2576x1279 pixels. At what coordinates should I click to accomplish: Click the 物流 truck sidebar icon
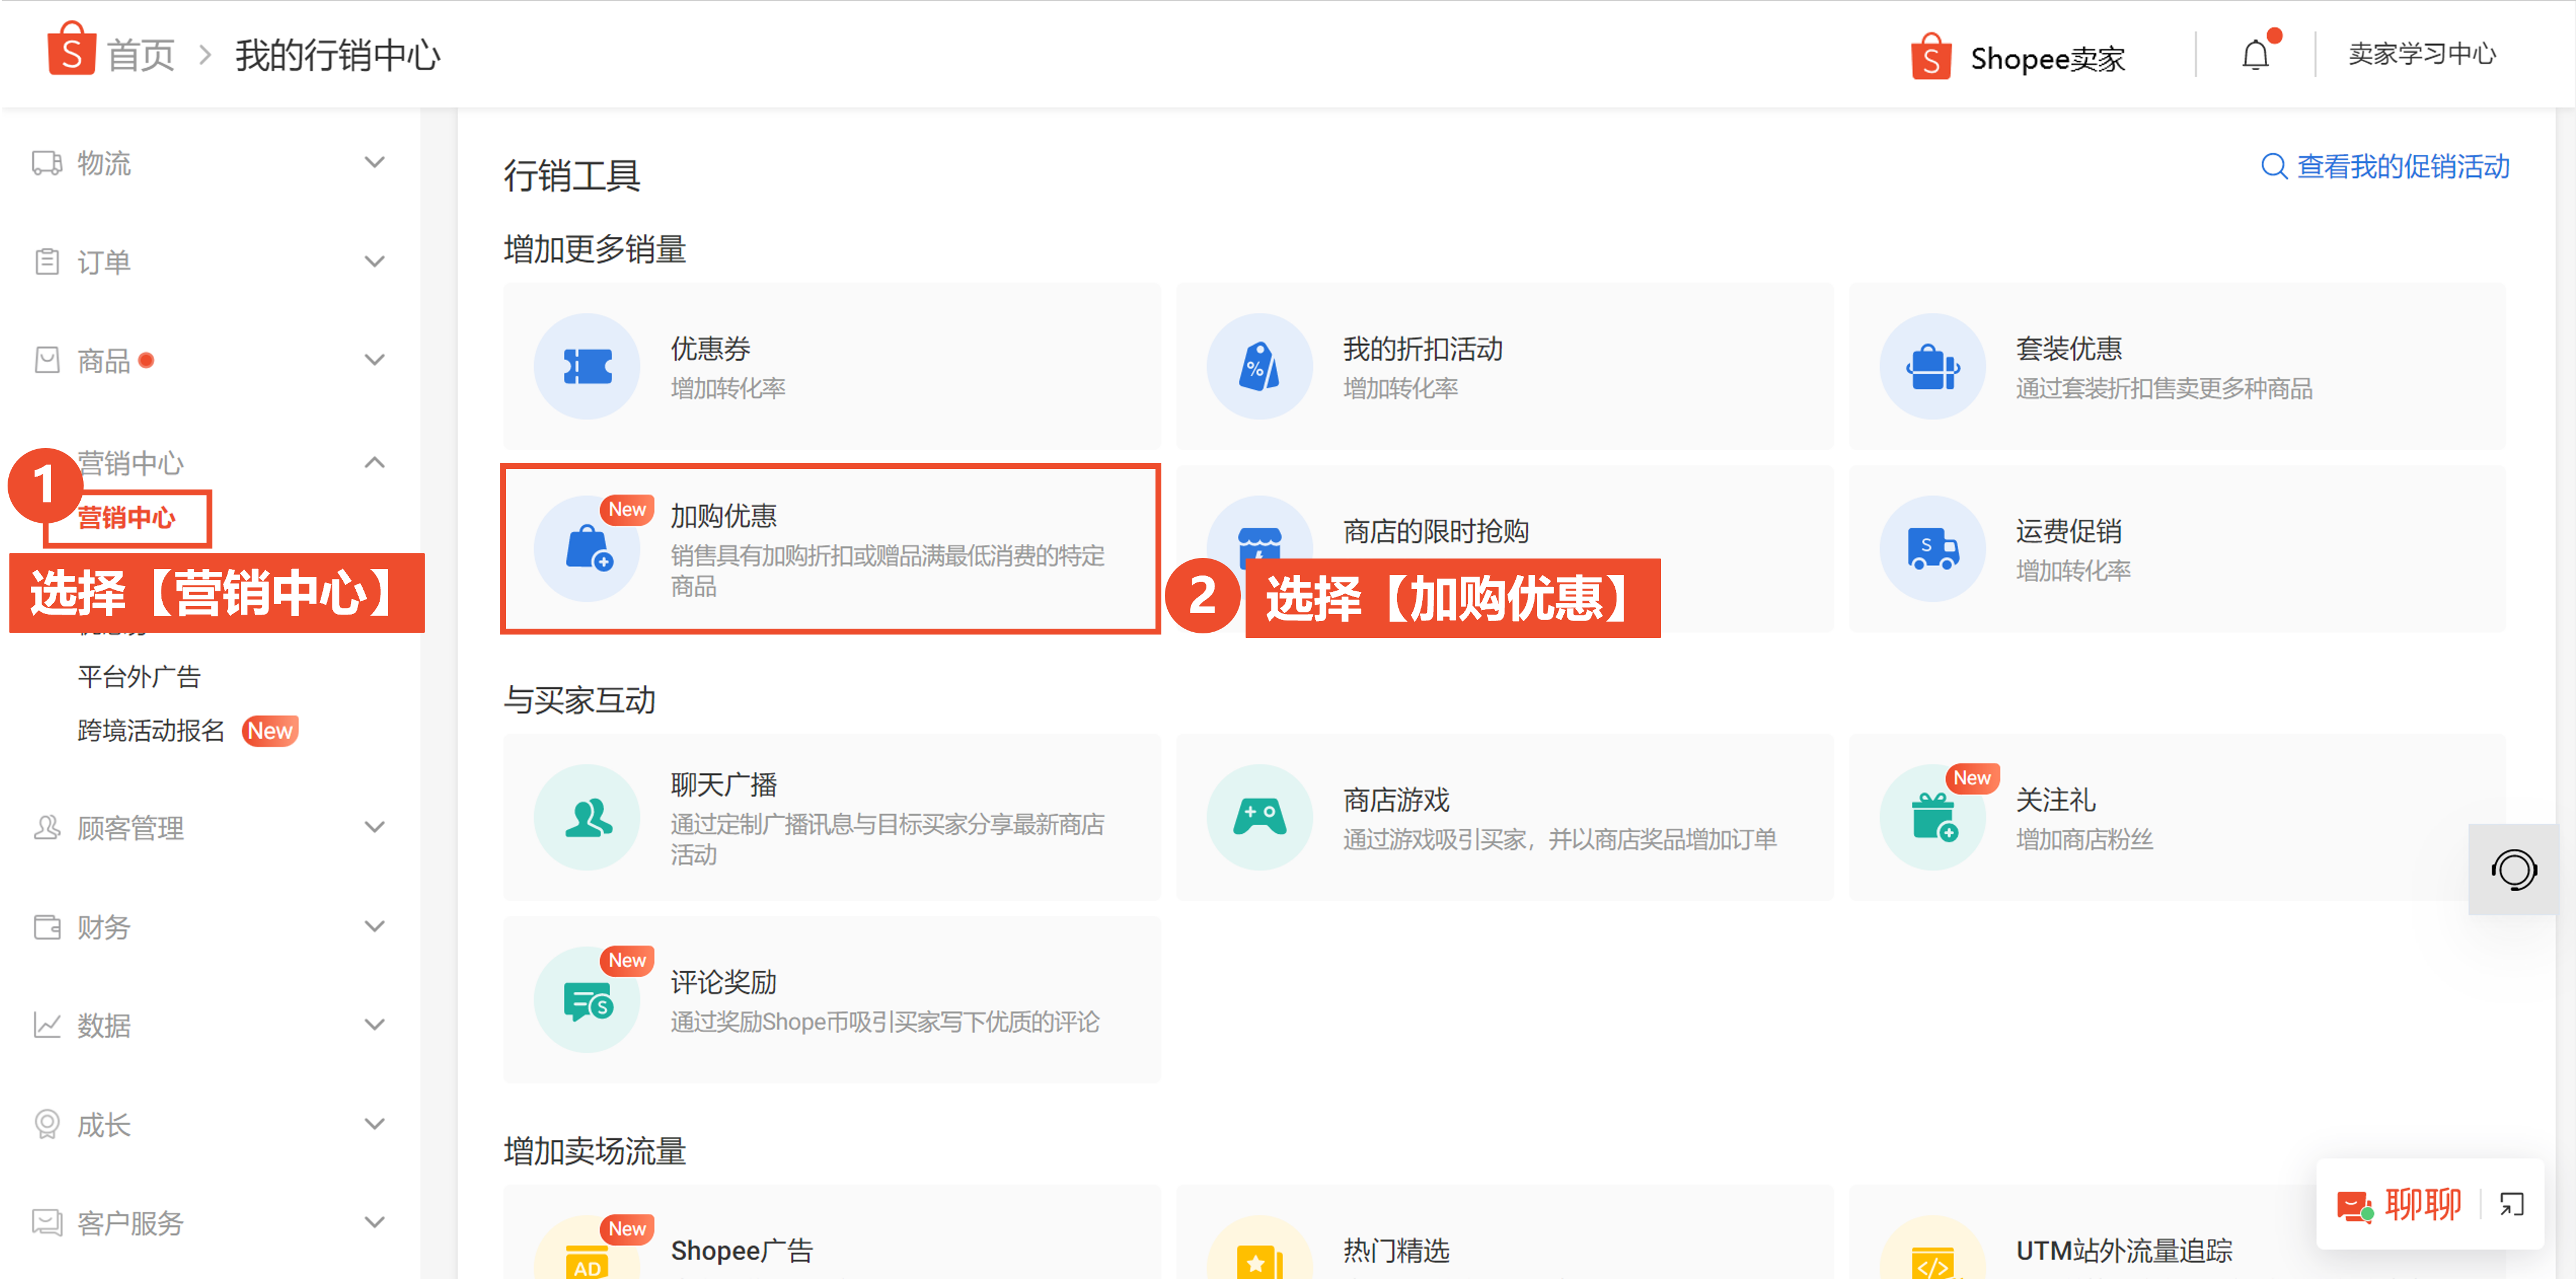click(x=47, y=163)
